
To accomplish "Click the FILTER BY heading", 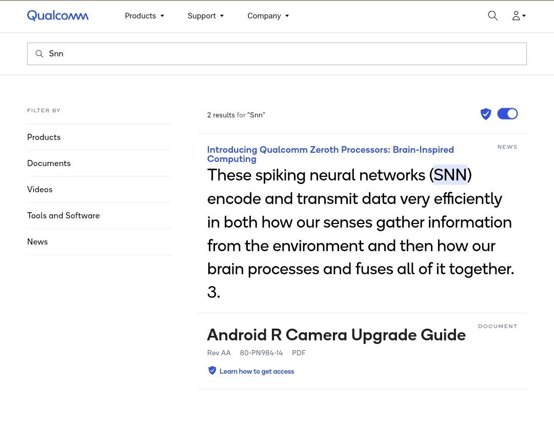I will (x=44, y=111).
